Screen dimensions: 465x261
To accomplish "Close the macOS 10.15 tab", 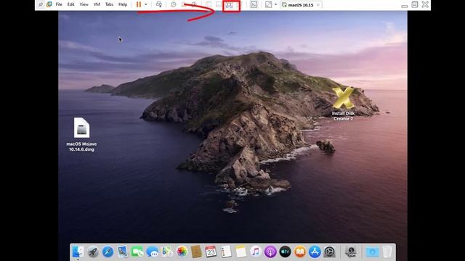I will [318, 5].
